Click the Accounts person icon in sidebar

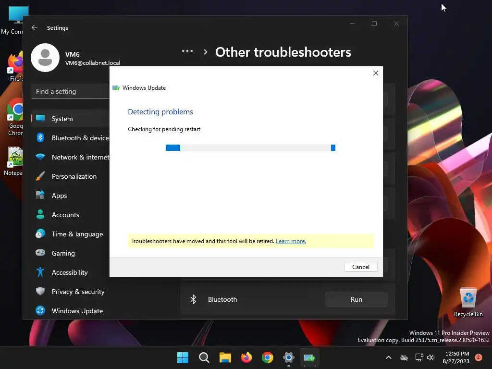tap(40, 214)
